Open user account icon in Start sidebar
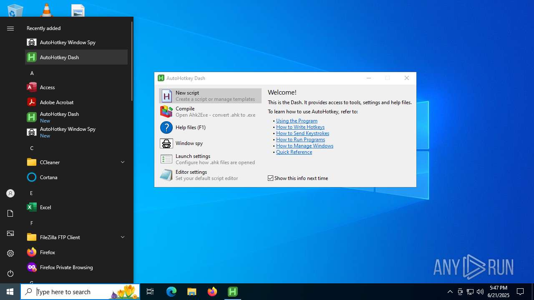The height and width of the screenshot is (300, 534). click(10, 193)
